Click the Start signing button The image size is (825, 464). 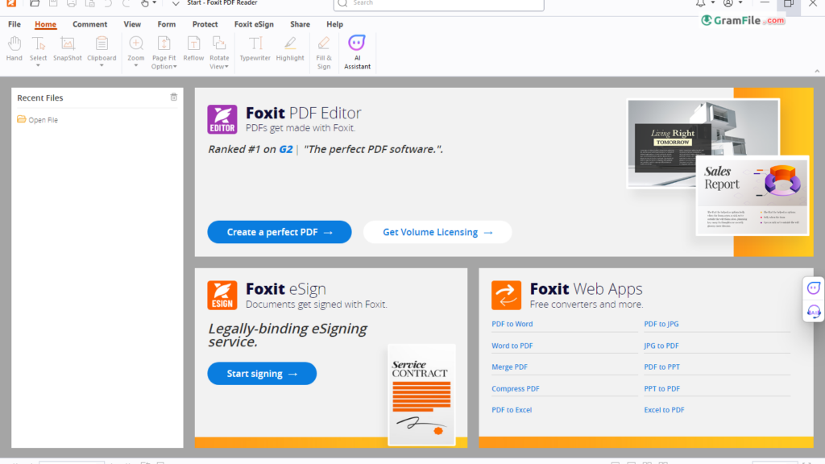262,374
